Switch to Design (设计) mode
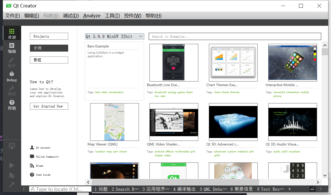 pos(12,62)
